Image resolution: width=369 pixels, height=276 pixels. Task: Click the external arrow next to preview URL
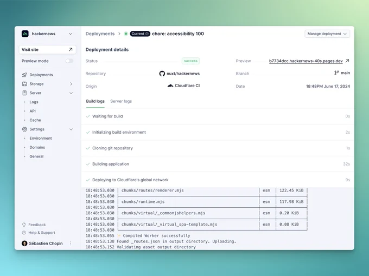coord(347,61)
